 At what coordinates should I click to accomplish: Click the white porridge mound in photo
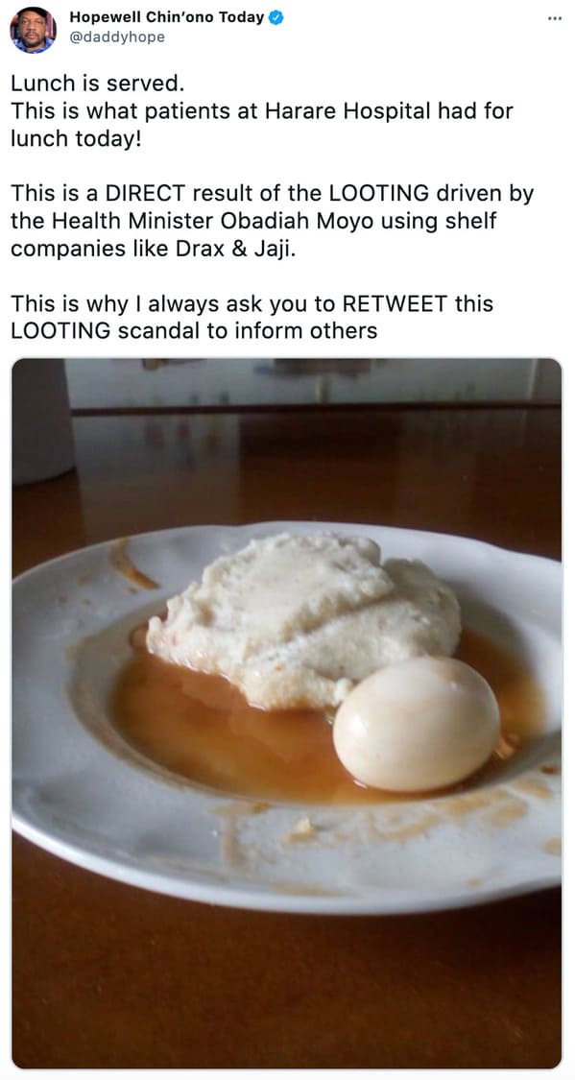(303, 618)
